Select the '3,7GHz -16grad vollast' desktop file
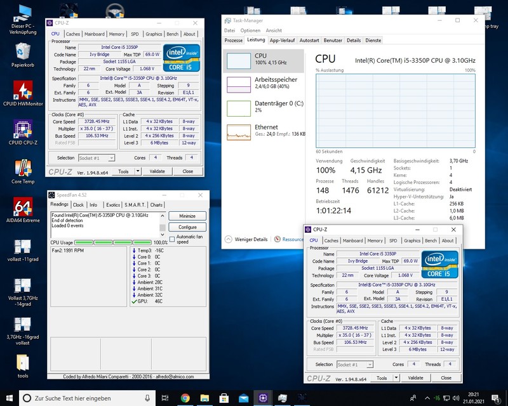Screen dimensions: 508x406 click(x=23, y=331)
